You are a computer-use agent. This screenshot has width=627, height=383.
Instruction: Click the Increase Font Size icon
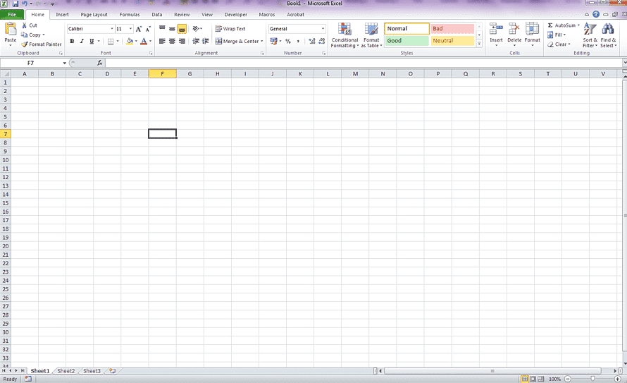(139, 29)
